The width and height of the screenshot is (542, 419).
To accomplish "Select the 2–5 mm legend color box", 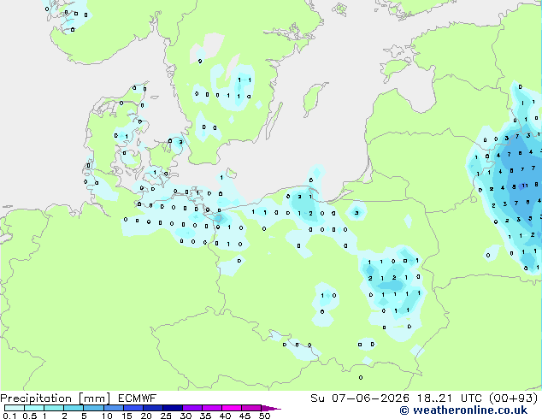I will (74, 408).
